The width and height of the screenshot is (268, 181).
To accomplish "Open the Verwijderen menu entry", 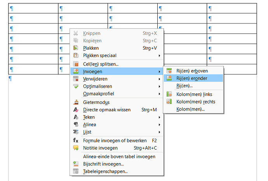I will tap(117, 79).
